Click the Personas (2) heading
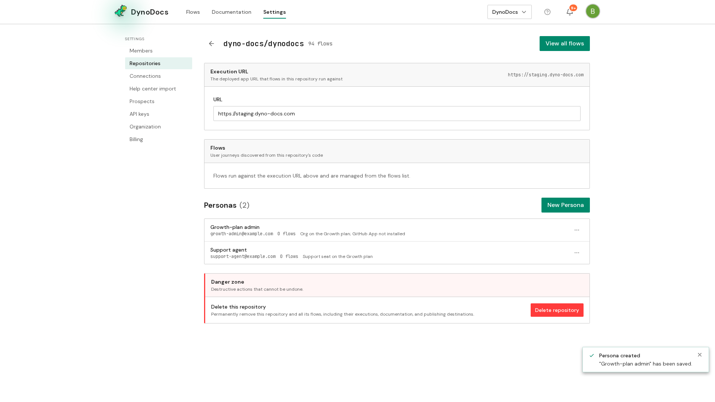715x402 pixels. pyautogui.click(x=227, y=205)
